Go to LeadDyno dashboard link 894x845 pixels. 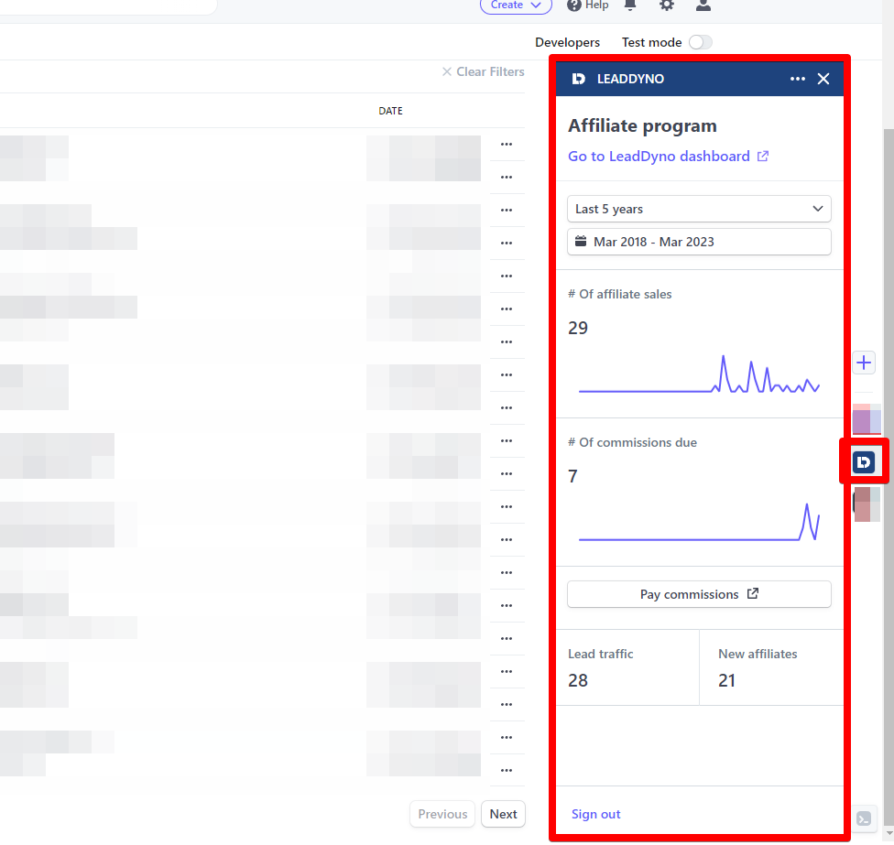pyautogui.click(x=659, y=157)
